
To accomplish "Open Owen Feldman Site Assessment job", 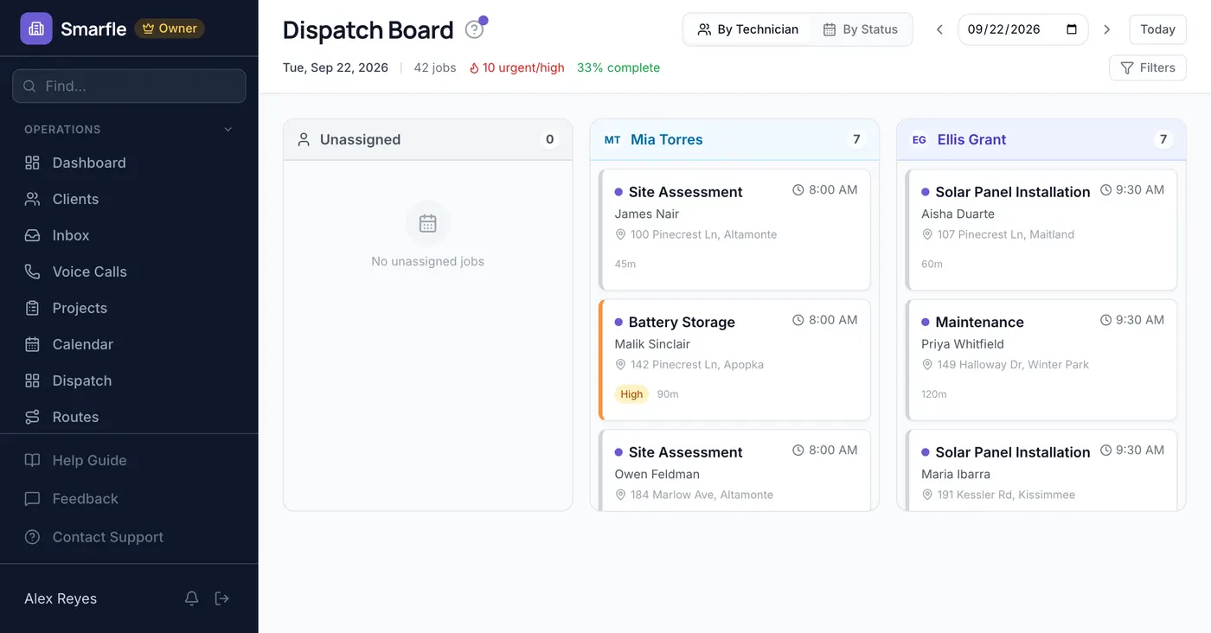I will 734,470.
